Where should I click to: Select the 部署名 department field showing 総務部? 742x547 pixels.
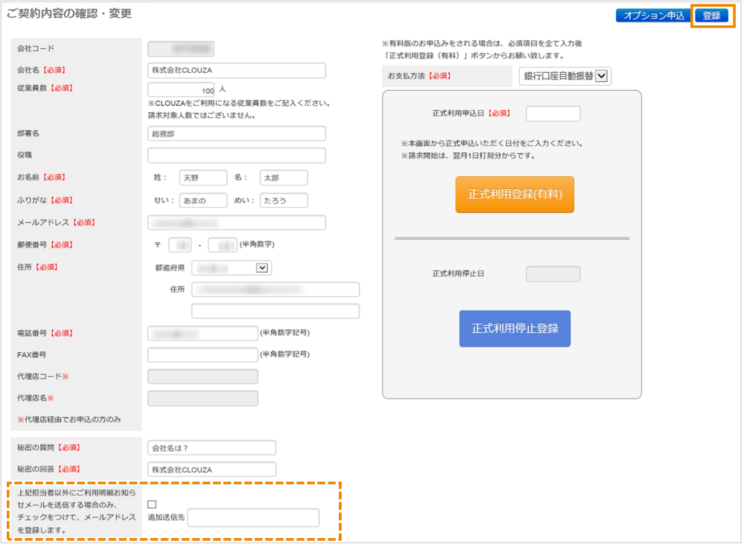236,133
